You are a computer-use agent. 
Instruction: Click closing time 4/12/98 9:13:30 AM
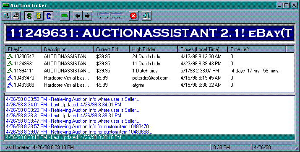(x=201, y=57)
